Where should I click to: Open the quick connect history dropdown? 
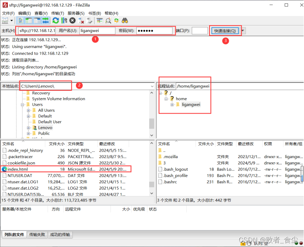tap(243, 31)
